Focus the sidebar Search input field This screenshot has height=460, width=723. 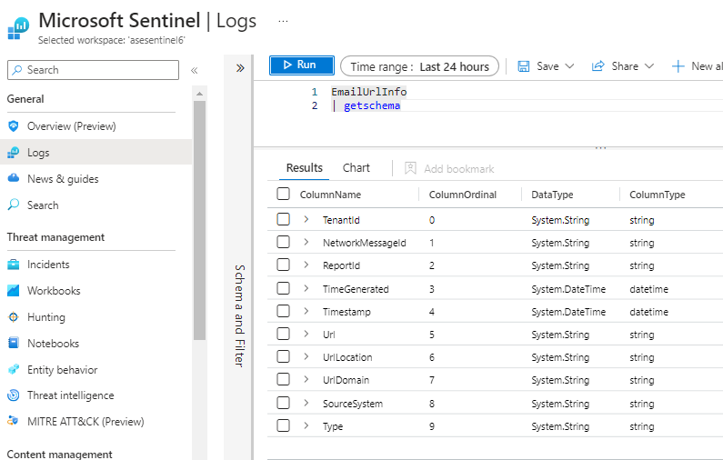tap(93, 70)
